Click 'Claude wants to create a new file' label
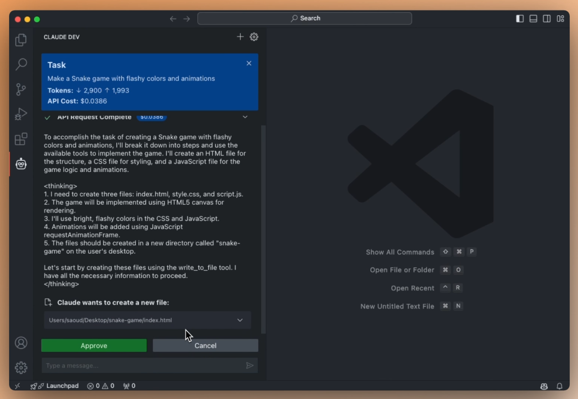Screen dimensions: 578x399 (113, 303)
